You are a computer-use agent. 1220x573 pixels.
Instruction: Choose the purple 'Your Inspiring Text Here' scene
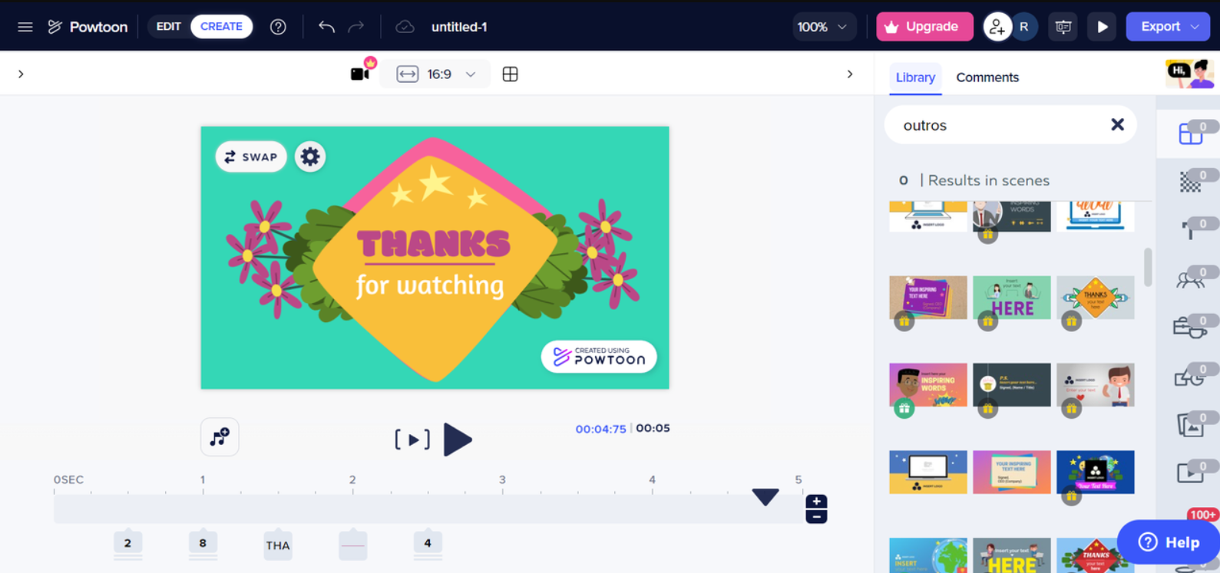(928, 298)
